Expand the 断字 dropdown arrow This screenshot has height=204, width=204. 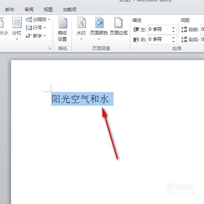coord(45,36)
